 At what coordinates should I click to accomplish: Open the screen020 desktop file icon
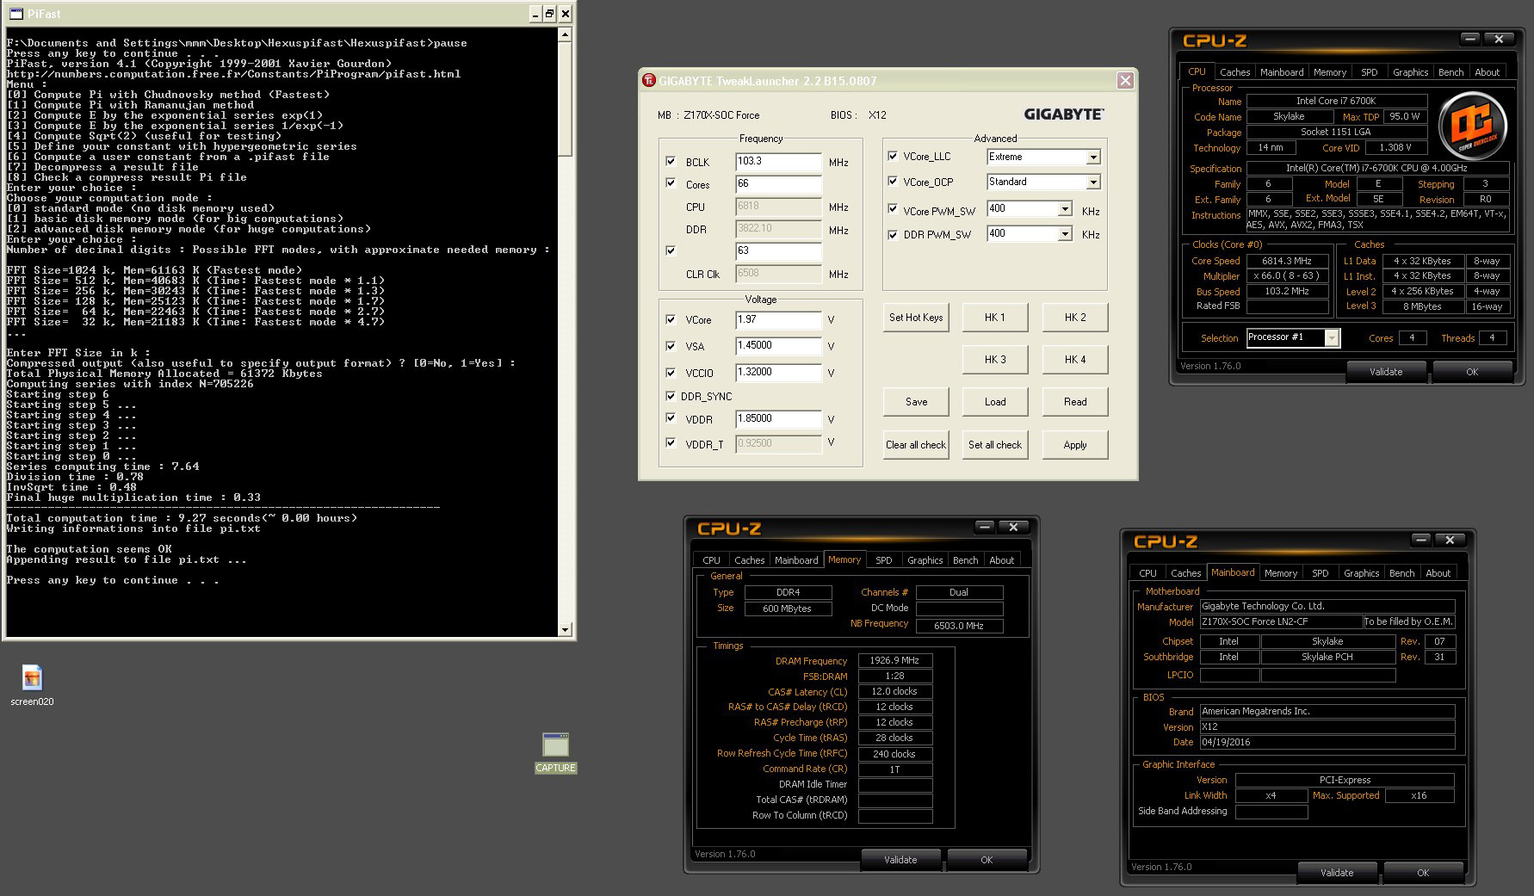click(32, 678)
